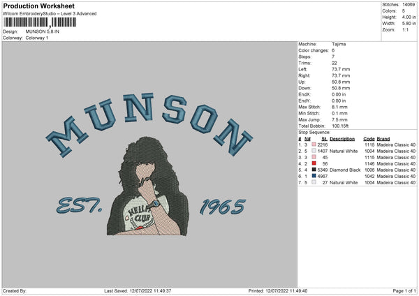Click the 'Brand' column header
This screenshot has height=296, width=419.
[x=383, y=139]
